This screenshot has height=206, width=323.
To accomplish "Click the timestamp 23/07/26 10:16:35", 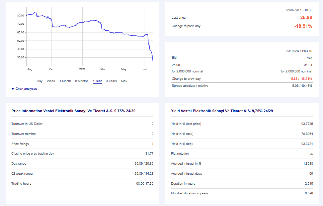I will 299,10.
